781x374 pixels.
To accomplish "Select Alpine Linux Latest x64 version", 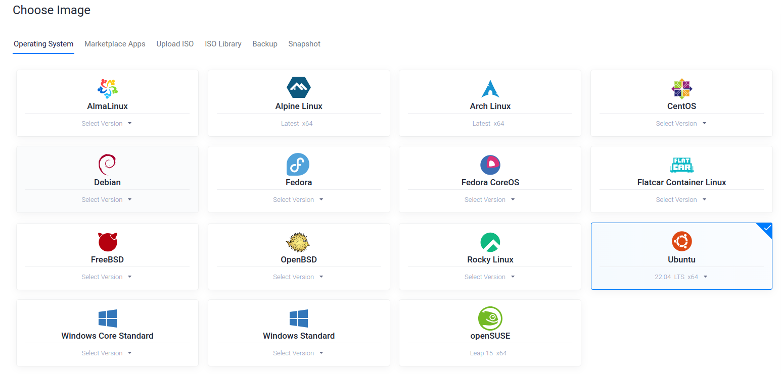I will click(297, 123).
